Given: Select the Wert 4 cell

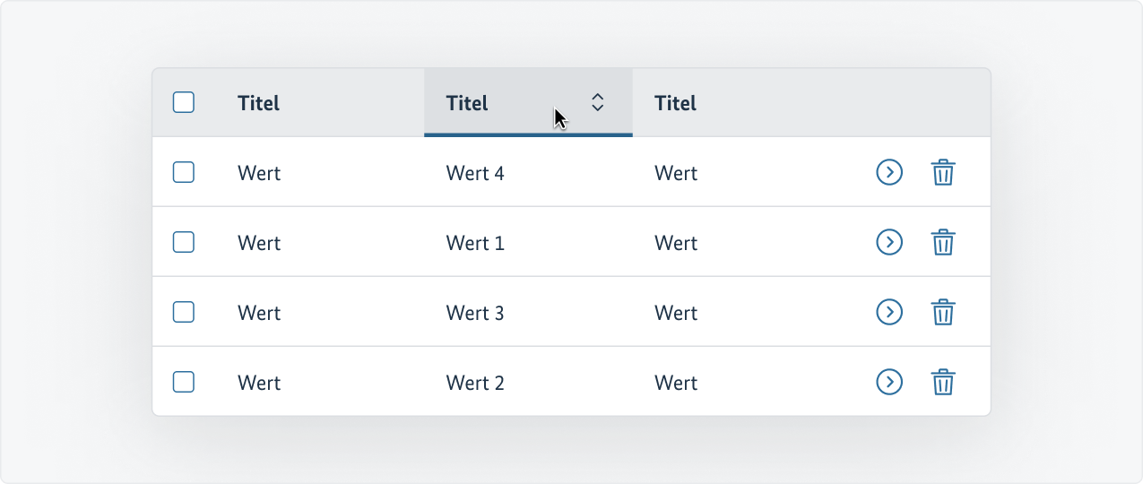Looking at the screenshot, I should [x=475, y=173].
